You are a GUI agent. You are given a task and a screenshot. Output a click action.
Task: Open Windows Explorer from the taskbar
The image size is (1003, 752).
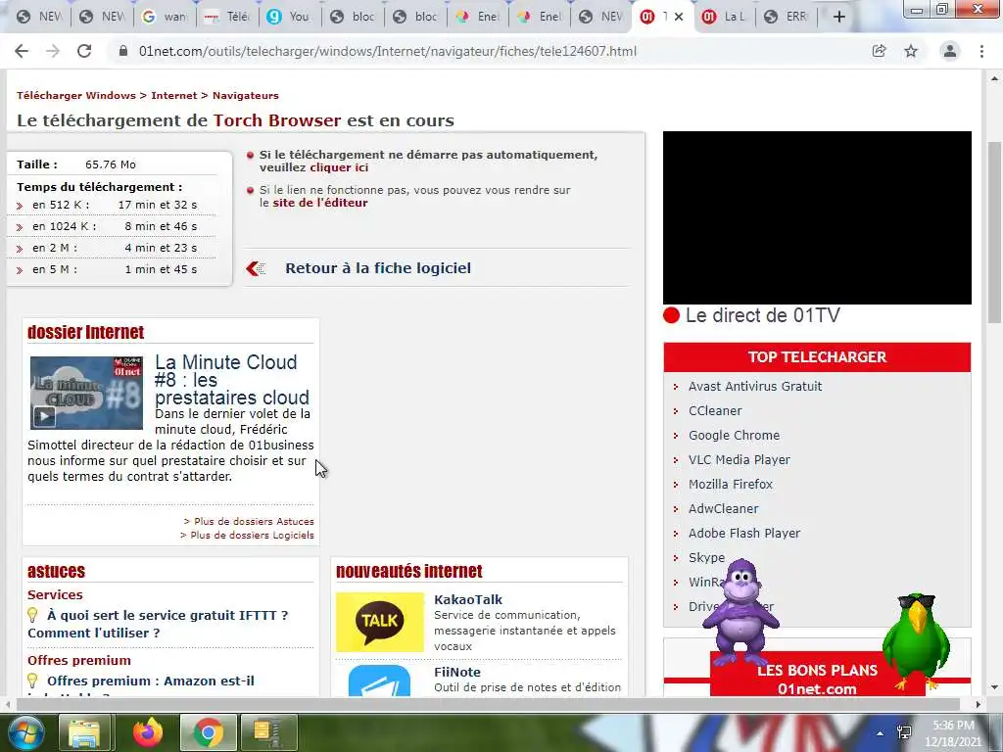(x=84, y=732)
